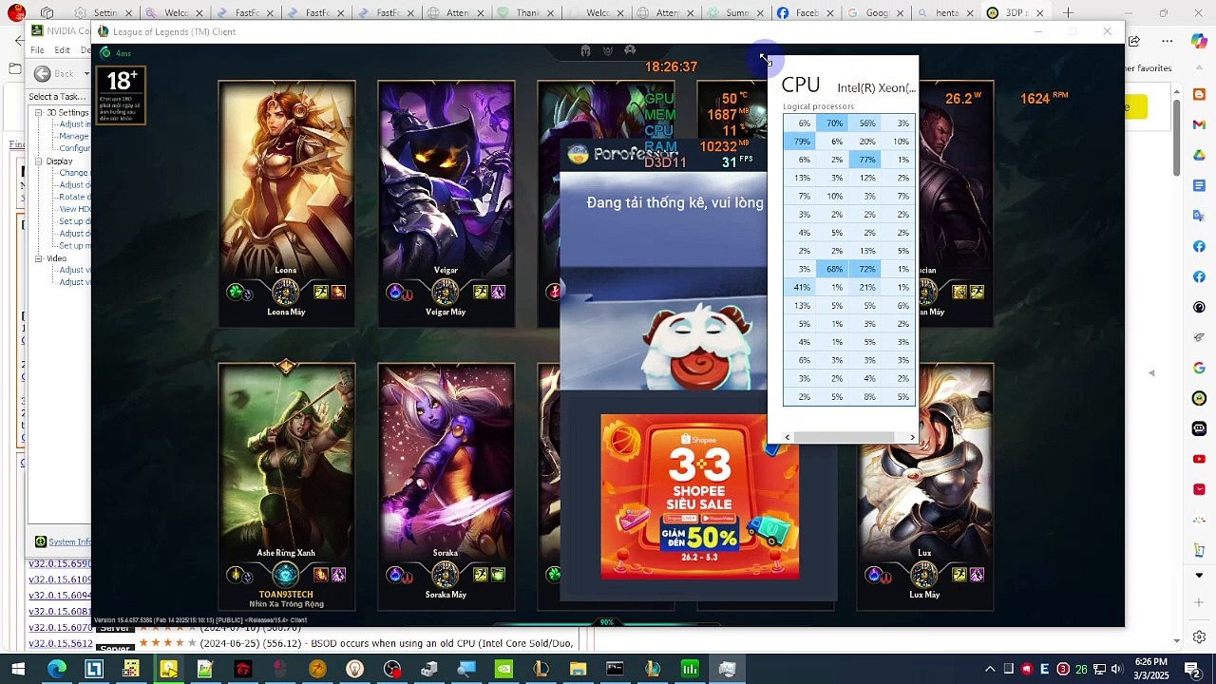
Task: Open the Shopee 3.3 Siêu Sale advertisement
Action: [x=700, y=496]
